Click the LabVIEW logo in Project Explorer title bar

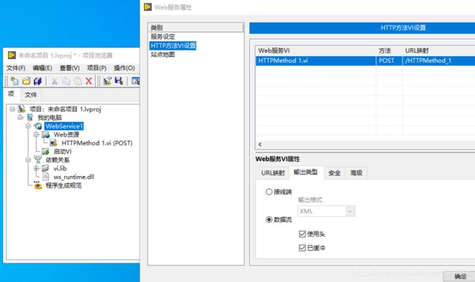click(x=12, y=55)
